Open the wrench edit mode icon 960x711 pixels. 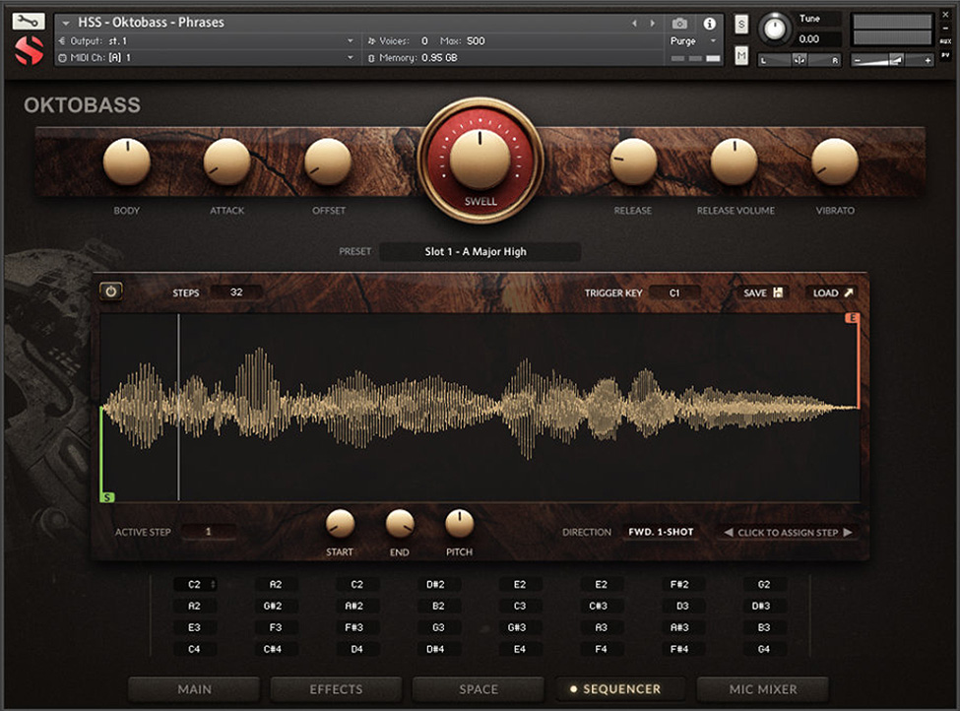29,22
